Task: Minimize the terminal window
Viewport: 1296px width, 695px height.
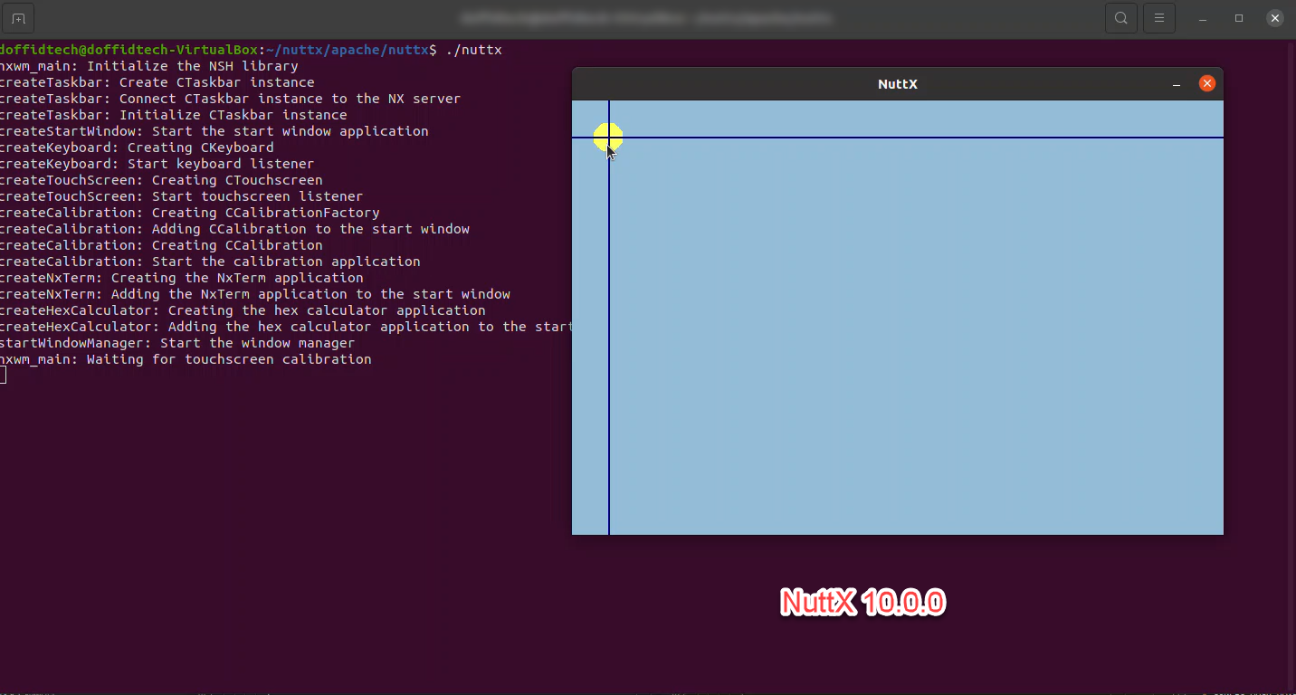Action: (x=1202, y=18)
